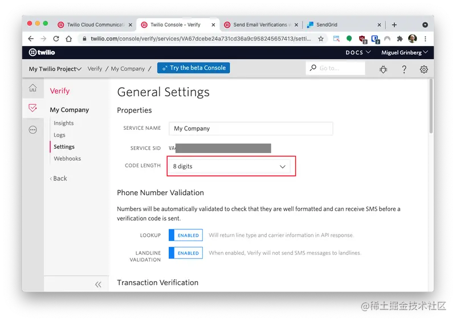Screen dimensions: 456x321
Task: Open Settings in the sidebar
Action: pyautogui.click(x=64, y=147)
